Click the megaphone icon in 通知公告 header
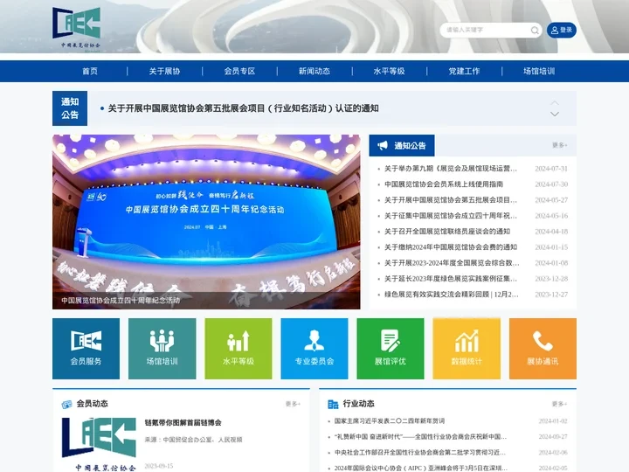This screenshot has height=472, width=629. tap(383, 145)
